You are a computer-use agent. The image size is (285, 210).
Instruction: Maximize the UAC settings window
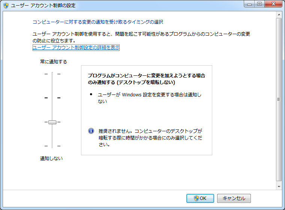point(259,4)
